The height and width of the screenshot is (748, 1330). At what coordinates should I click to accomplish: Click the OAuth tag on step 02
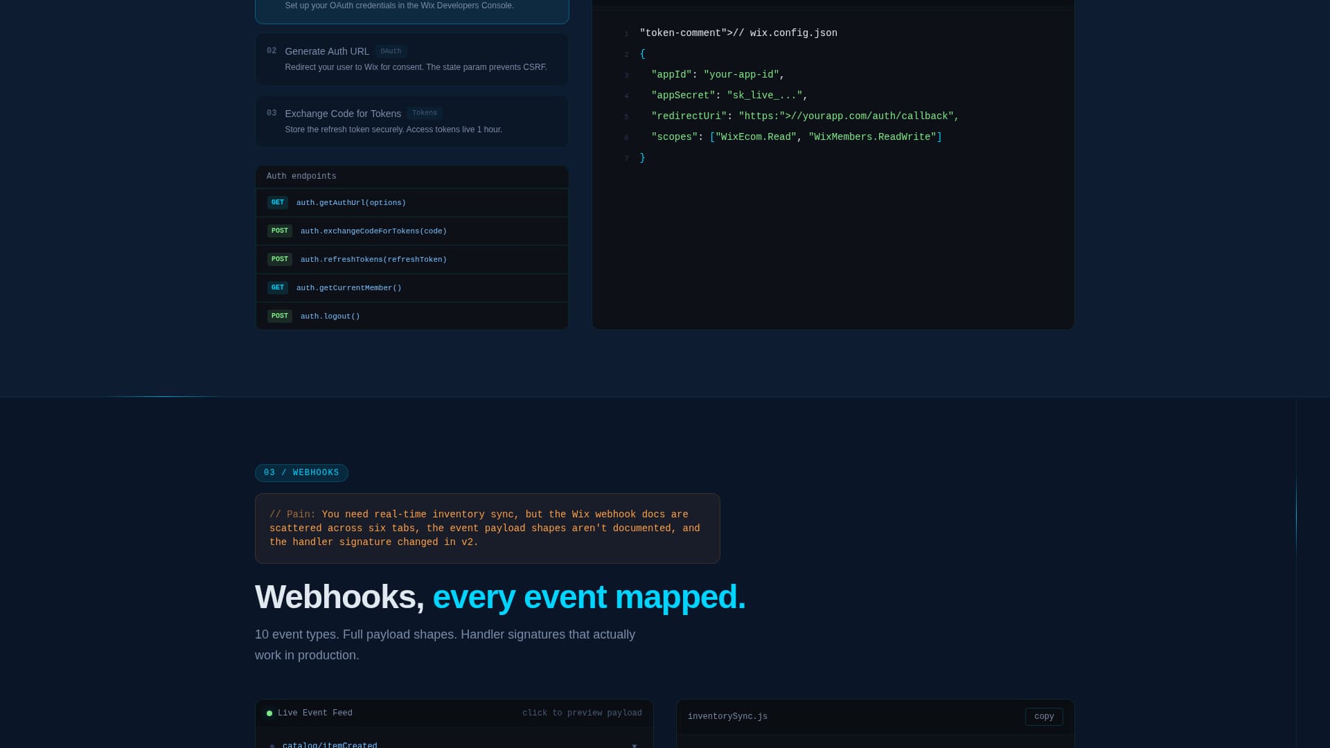click(391, 51)
